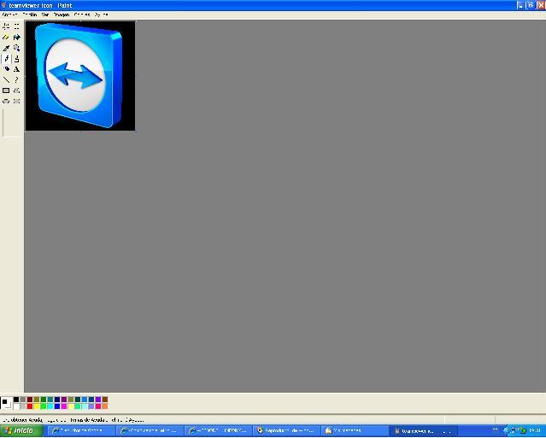Open the Archivo menu
Image resolution: width=546 pixels, height=438 pixels.
pos(9,15)
